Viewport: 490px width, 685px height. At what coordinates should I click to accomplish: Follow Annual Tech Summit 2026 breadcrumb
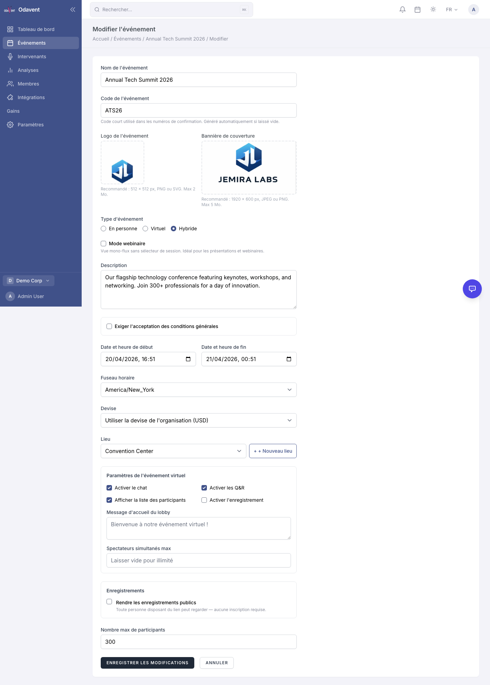[x=175, y=39]
